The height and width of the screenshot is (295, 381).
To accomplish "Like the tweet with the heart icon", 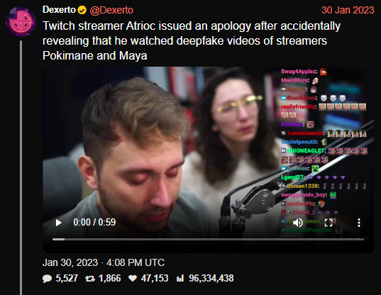I will point(133,279).
